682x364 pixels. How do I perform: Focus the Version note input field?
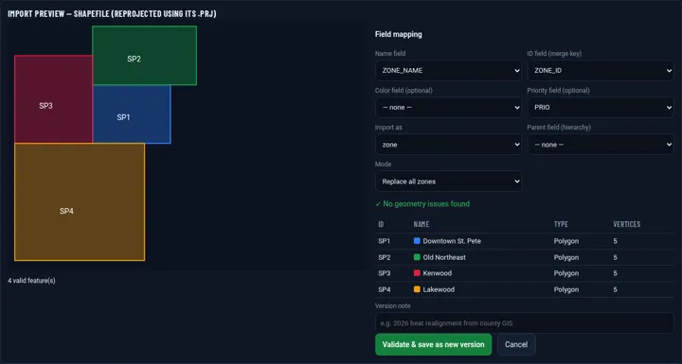pyautogui.click(x=524, y=323)
